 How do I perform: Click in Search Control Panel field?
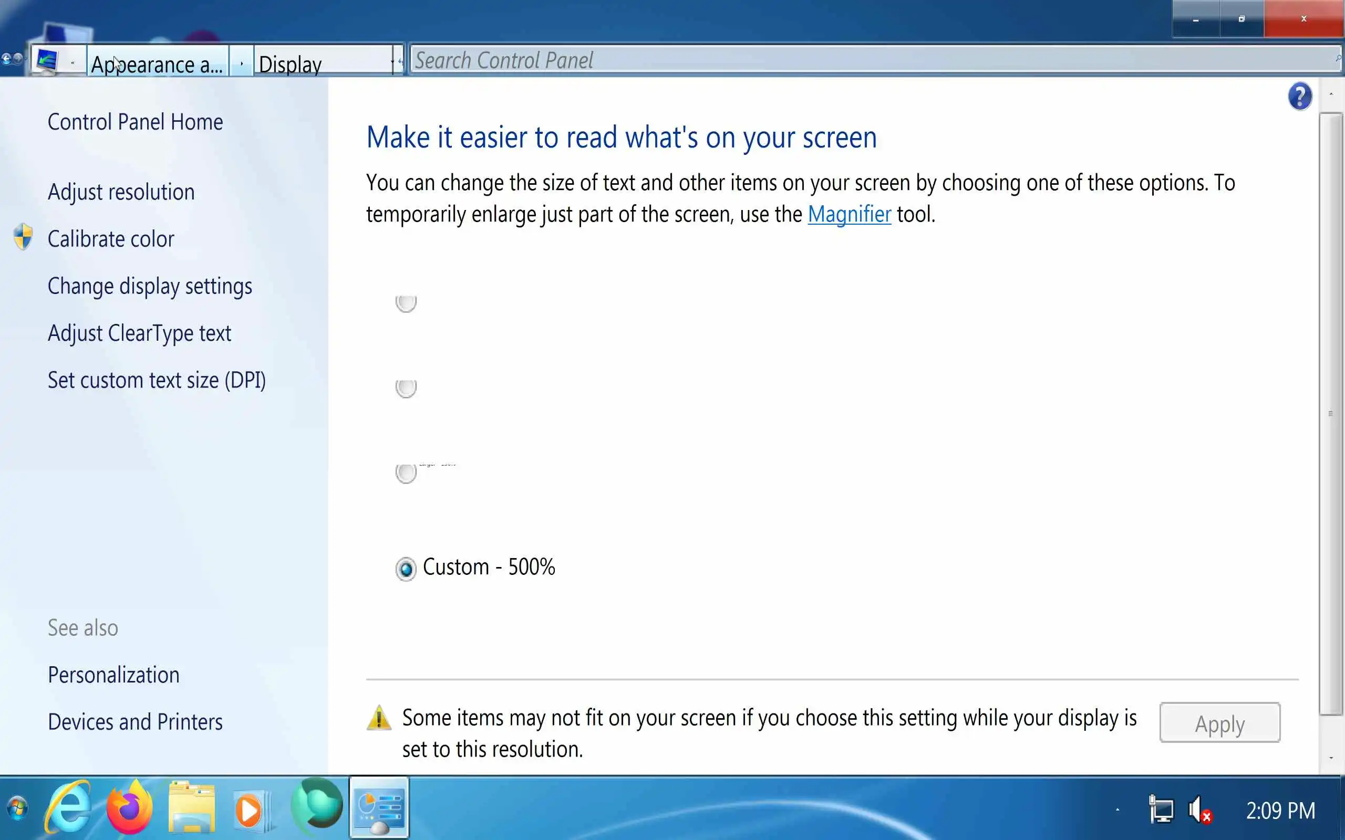(867, 60)
